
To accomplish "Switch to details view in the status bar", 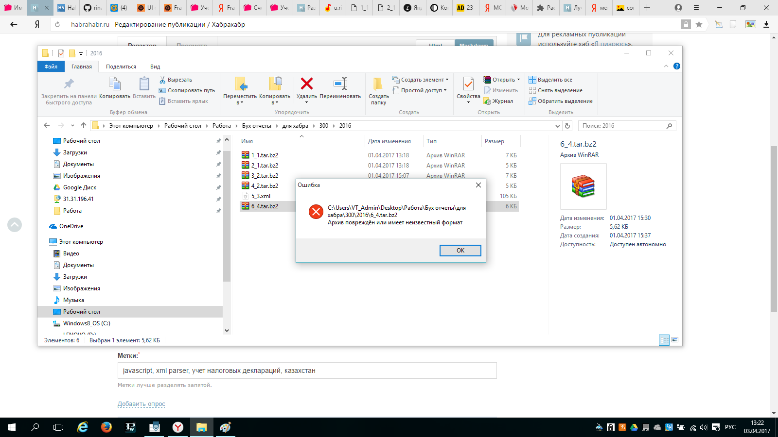I will 664,340.
